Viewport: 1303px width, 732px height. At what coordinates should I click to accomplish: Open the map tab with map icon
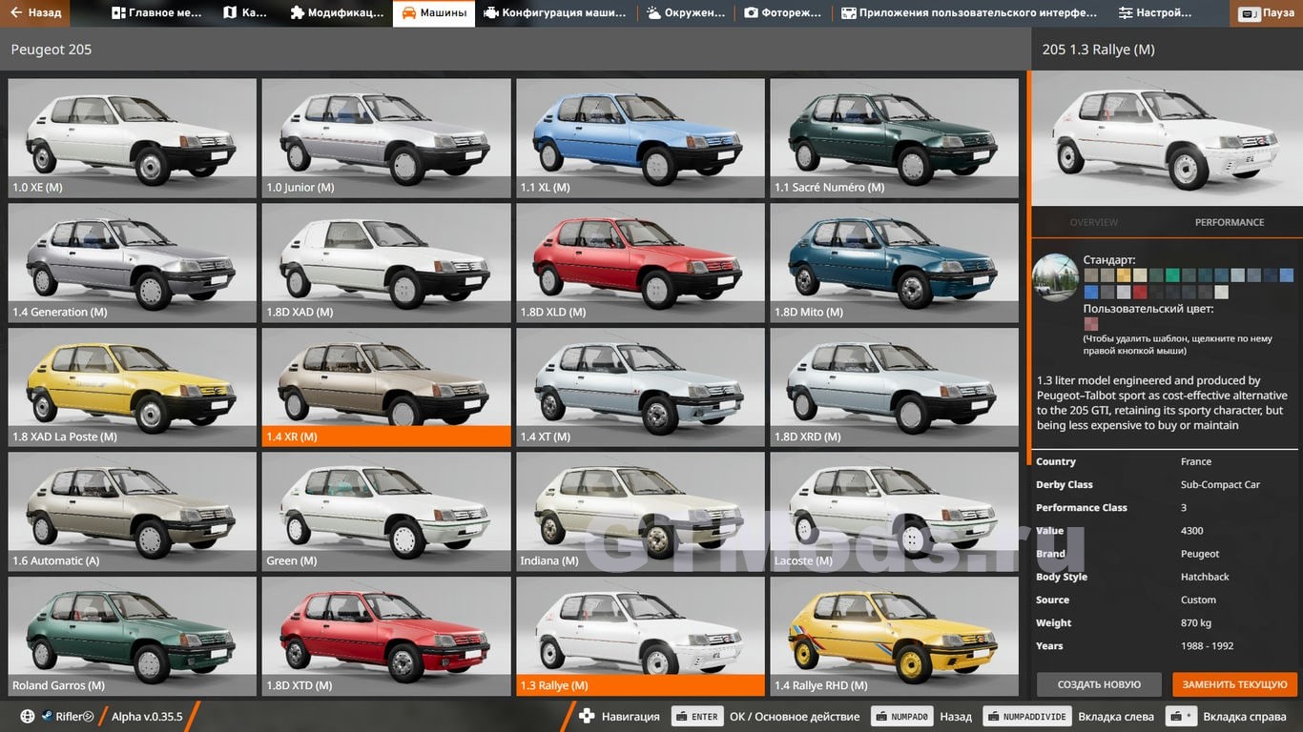(245, 13)
